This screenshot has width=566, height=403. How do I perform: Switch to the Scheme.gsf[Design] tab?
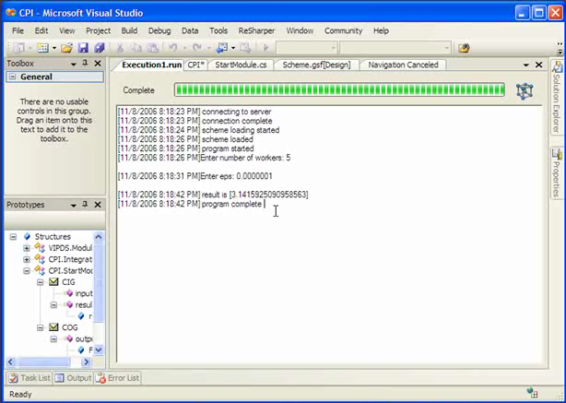[316, 65]
